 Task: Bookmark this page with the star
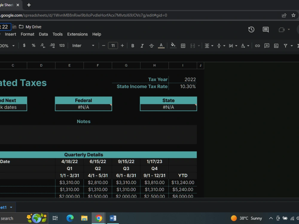click(x=293, y=15)
